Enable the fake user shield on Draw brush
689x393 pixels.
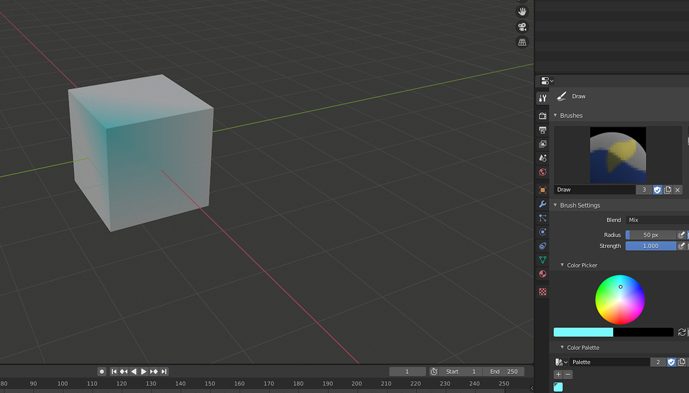657,190
